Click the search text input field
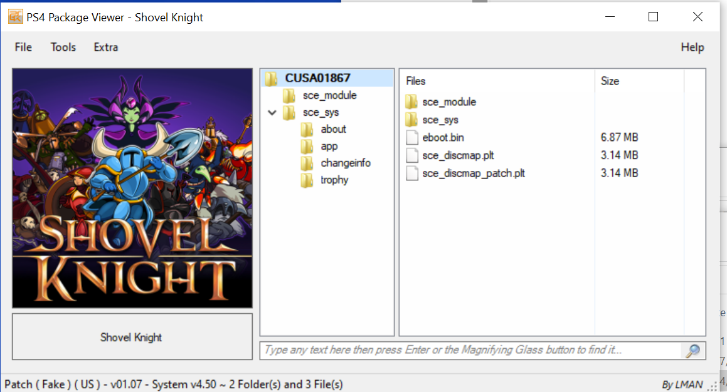 coord(472,350)
